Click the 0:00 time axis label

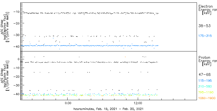click(x=68, y=103)
